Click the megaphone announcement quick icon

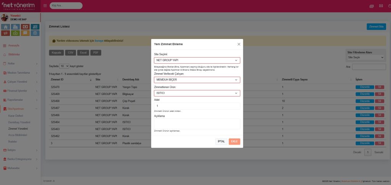tap(6, 33)
